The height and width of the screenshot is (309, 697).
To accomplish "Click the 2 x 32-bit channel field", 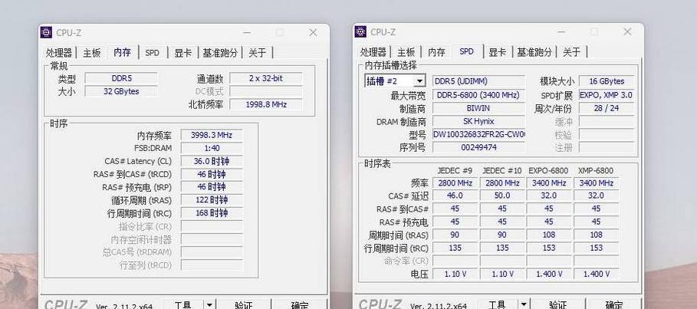I will tap(266, 78).
